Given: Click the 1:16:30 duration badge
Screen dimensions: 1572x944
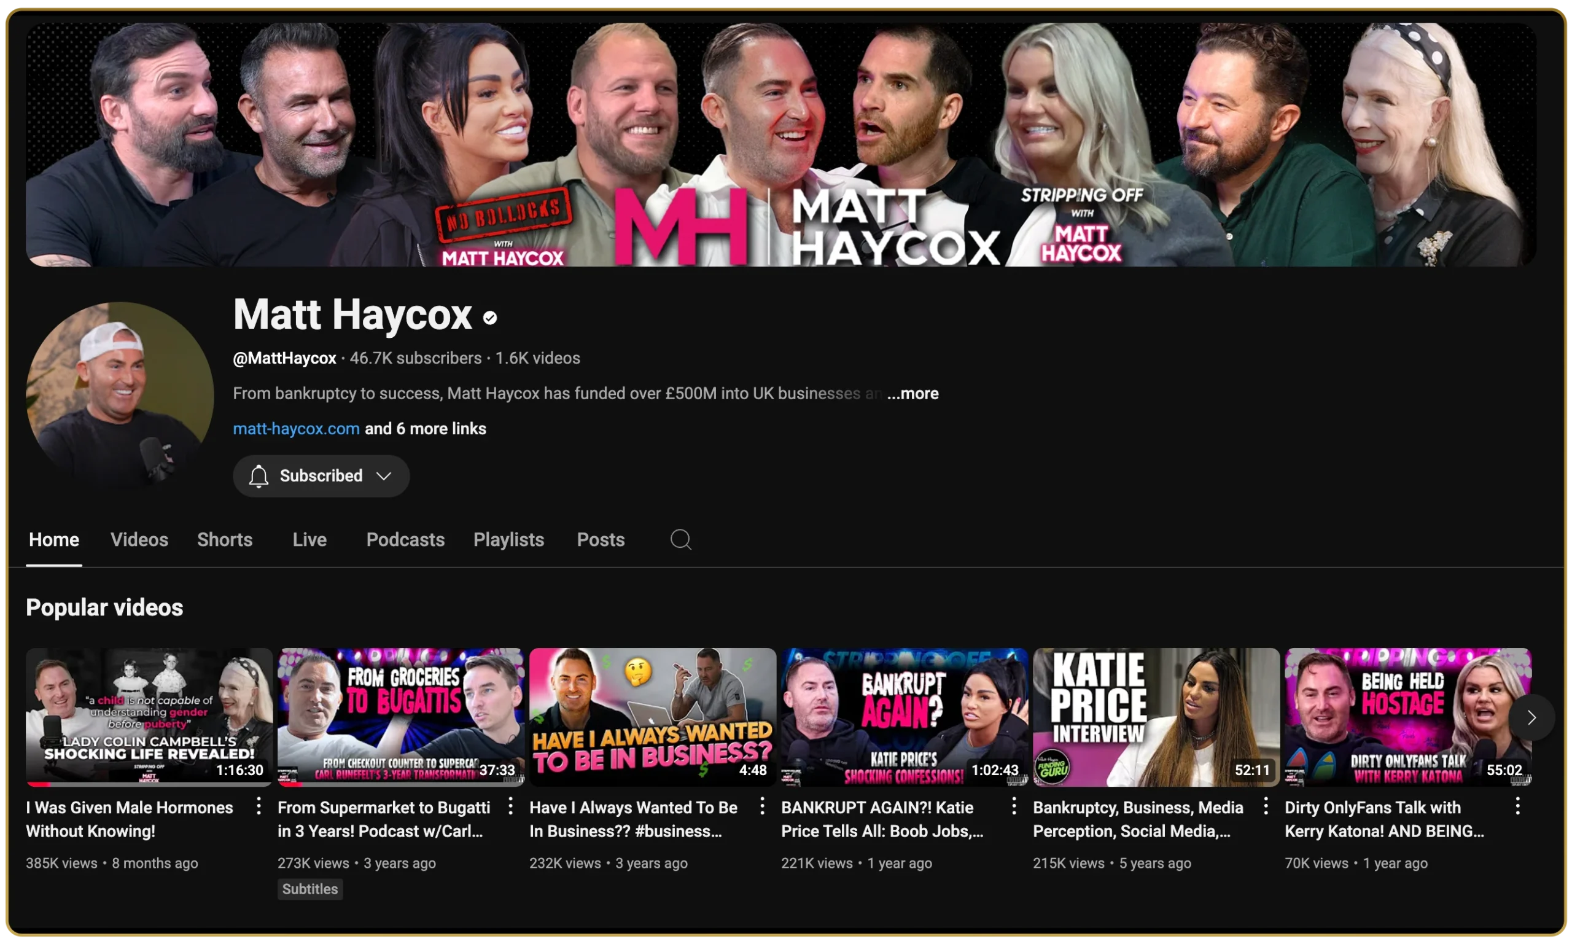Looking at the screenshot, I should point(239,770).
